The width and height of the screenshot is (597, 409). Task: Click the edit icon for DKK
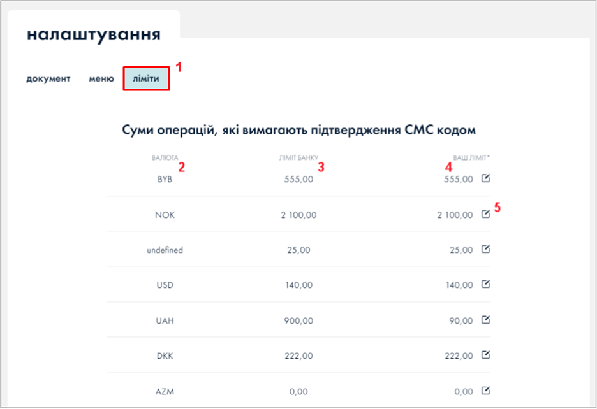coord(485,355)
